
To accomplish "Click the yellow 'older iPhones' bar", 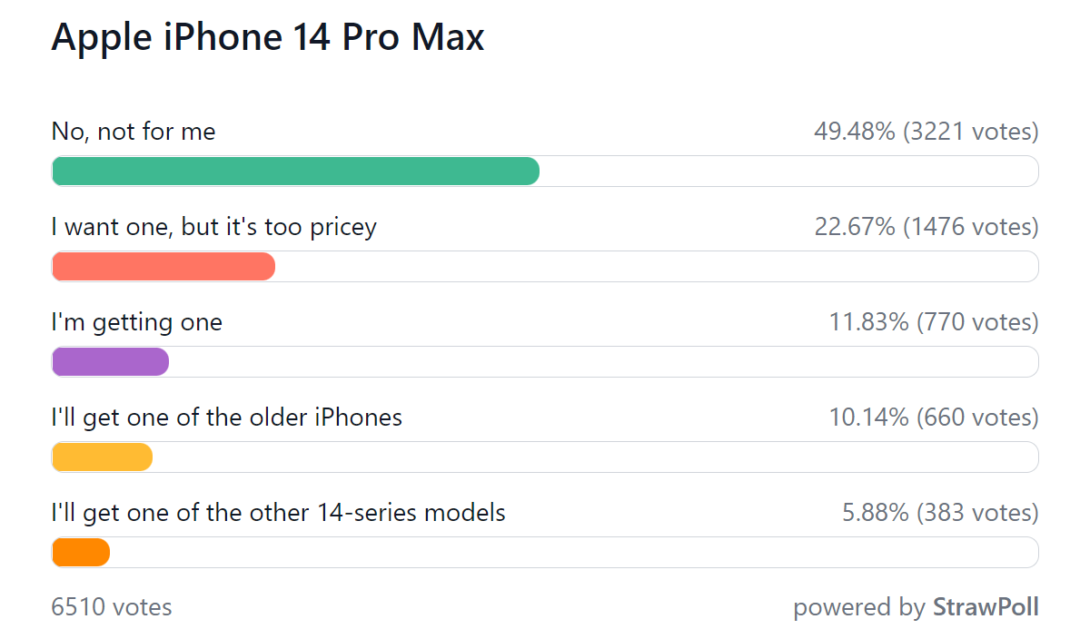I will 102,457.
